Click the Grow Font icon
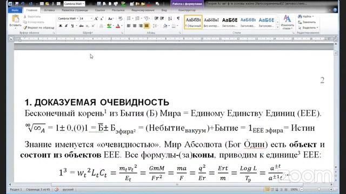 [96, 19]
